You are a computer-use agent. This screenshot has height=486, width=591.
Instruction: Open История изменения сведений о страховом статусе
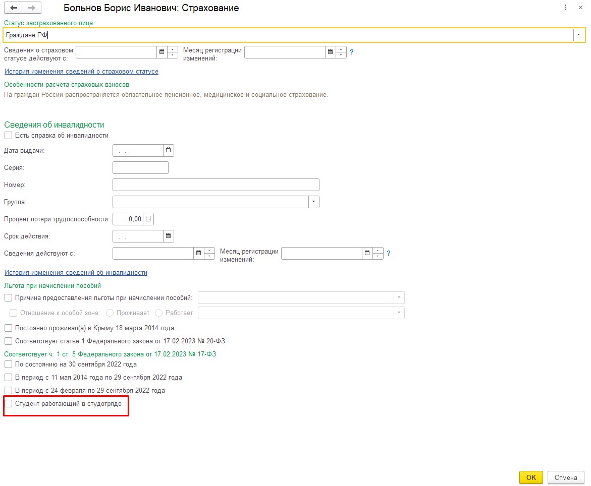[x=81, y=72]
